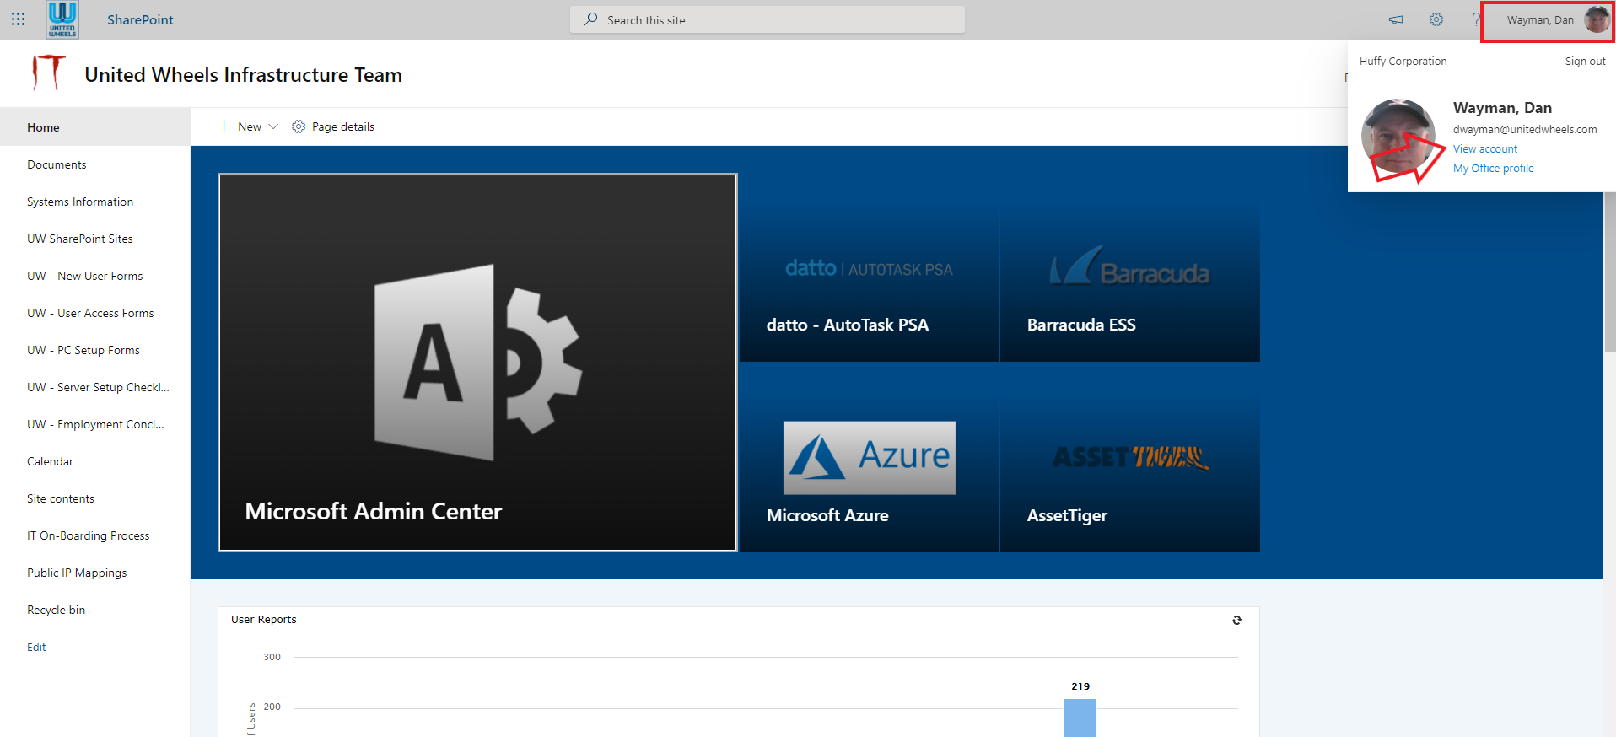Screen dimensions: 1616x737
Task: Click the small profile avatar in header
Action: coord(1597,19)
